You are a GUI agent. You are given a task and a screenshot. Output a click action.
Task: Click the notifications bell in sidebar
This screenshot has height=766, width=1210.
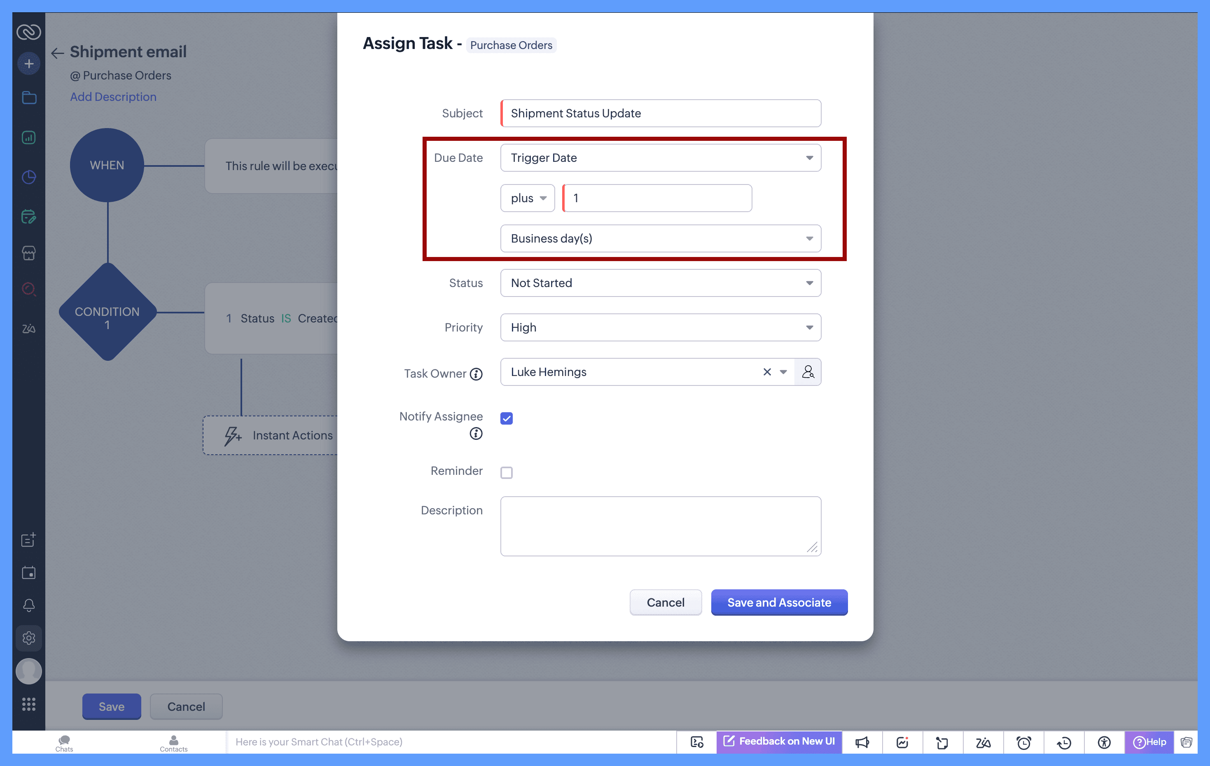(x=29, y=605)
